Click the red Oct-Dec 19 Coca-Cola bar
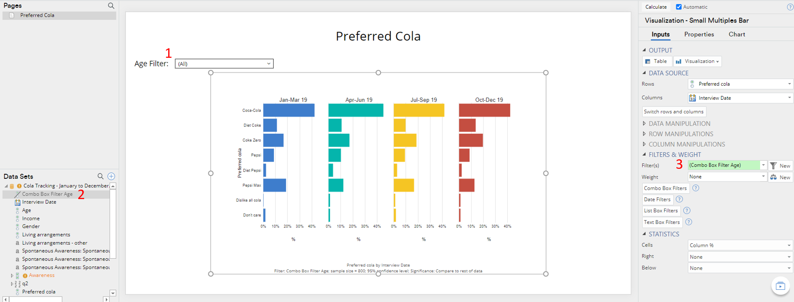The image size is (794, 302). (x=484, y=110)
